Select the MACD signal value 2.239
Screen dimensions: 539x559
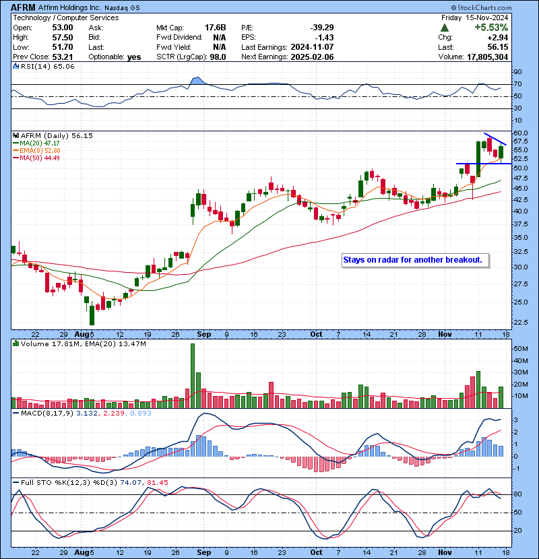click(114, 414)
